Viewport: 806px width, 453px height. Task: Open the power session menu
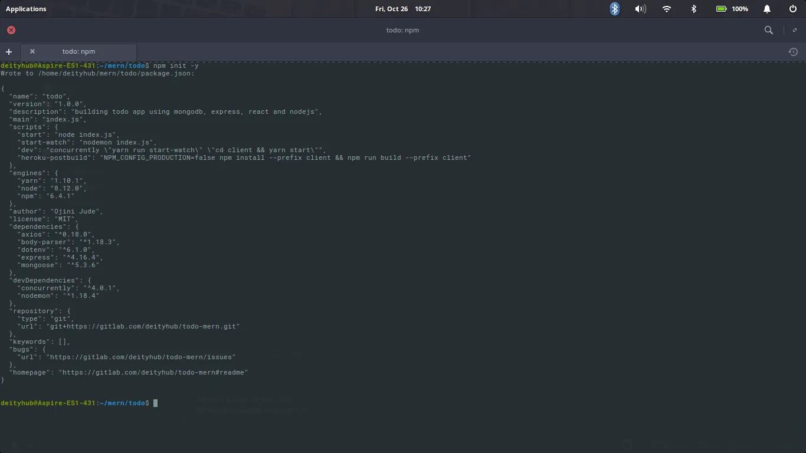pos(793,9)
